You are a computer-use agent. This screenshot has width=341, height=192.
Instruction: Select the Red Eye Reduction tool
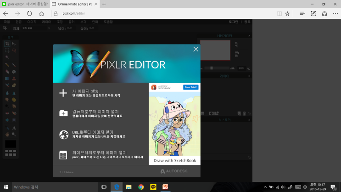click(7, 113)
